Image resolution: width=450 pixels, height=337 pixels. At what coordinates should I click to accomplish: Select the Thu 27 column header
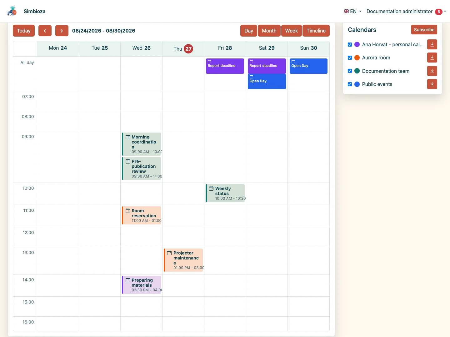[183, 49]
